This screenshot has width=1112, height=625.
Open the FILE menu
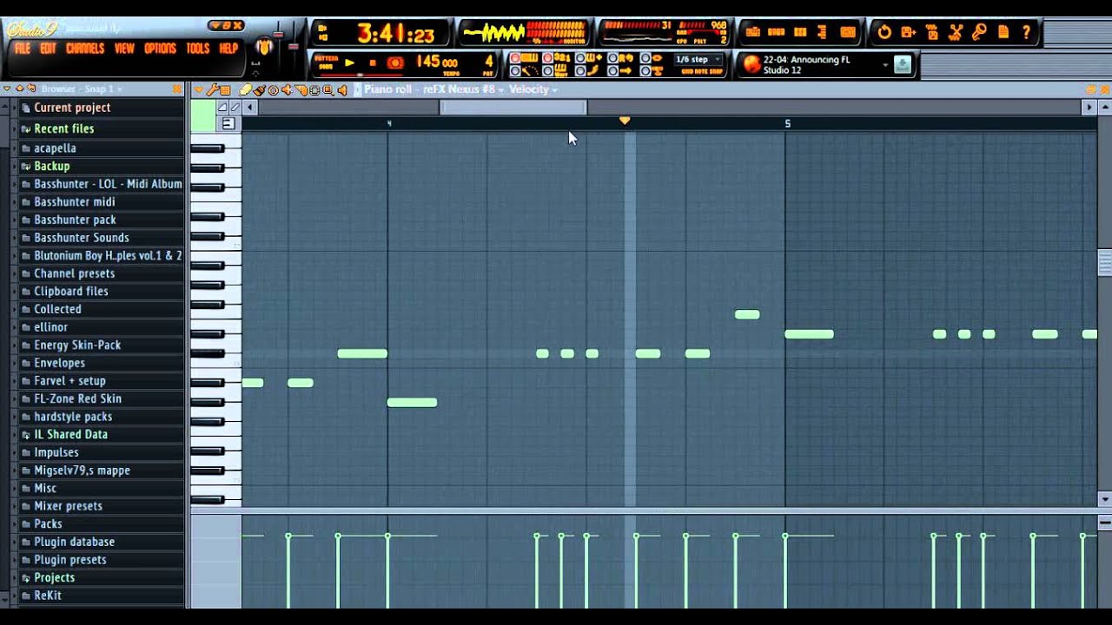(23, 49)
